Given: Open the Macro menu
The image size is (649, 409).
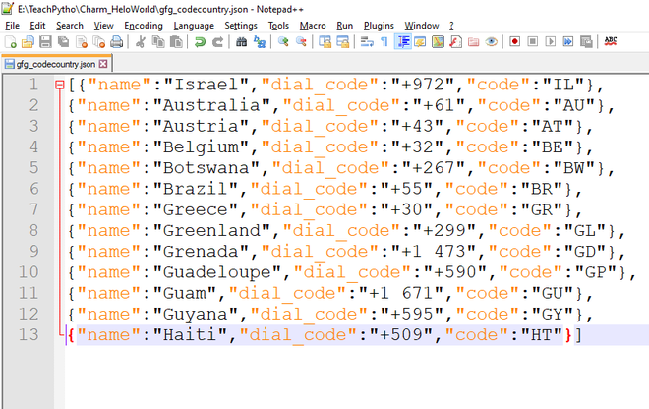Looking at the screenshot, I should click(313, 26).
